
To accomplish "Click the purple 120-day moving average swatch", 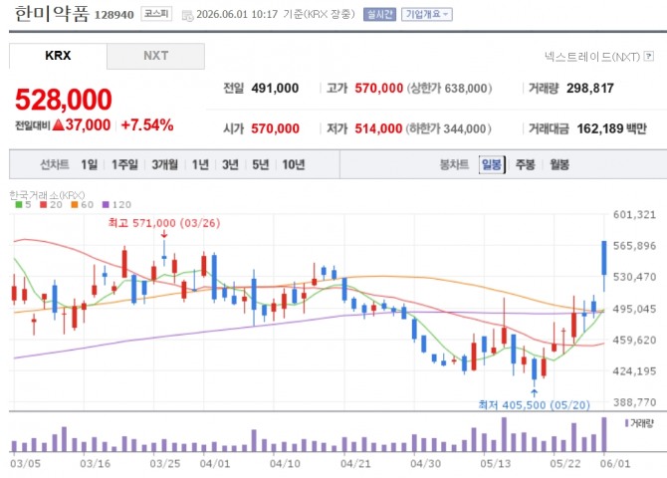I will coord(106,205).
